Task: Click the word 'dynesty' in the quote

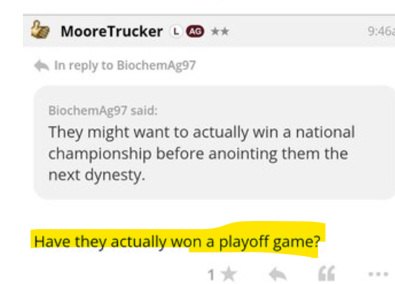Action: [x=114, y=175]
